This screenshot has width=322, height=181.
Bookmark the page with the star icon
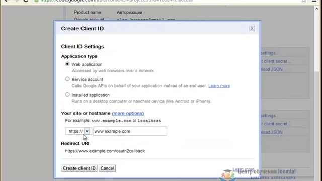(x=304, y=1)
